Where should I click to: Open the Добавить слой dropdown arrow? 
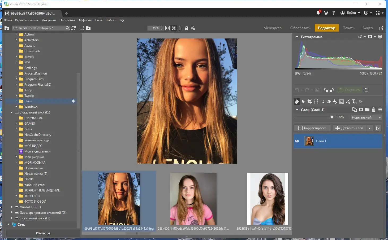coord(369,128)
